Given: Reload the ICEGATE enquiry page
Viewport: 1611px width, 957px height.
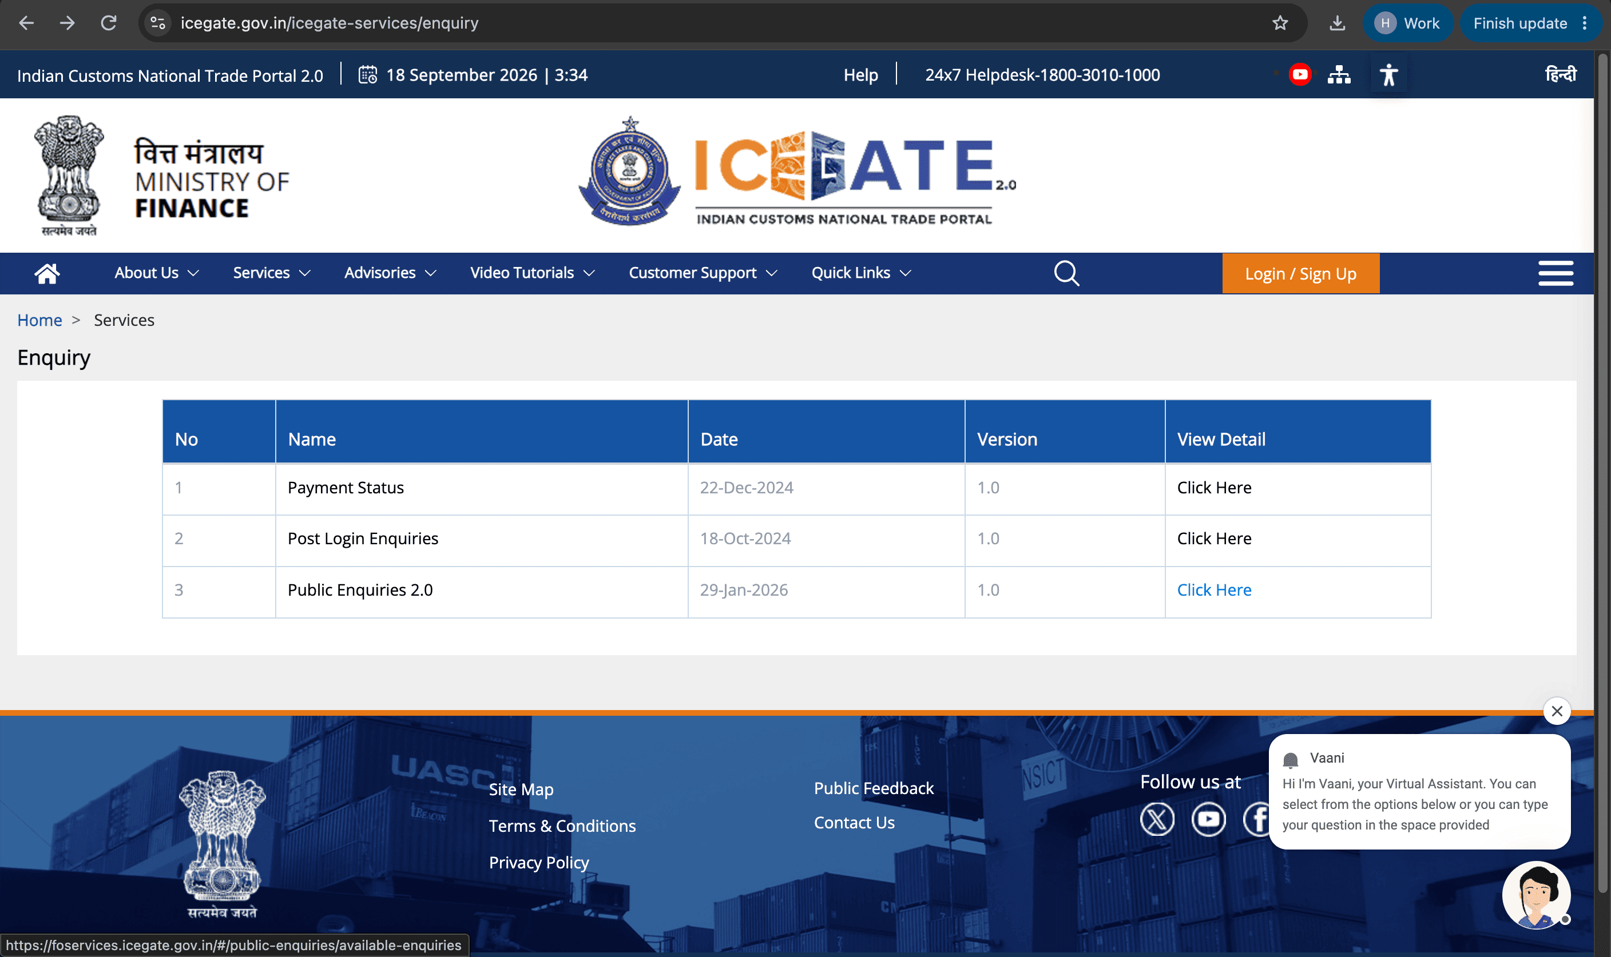Looking at the screenshot, I should point(108,23).
